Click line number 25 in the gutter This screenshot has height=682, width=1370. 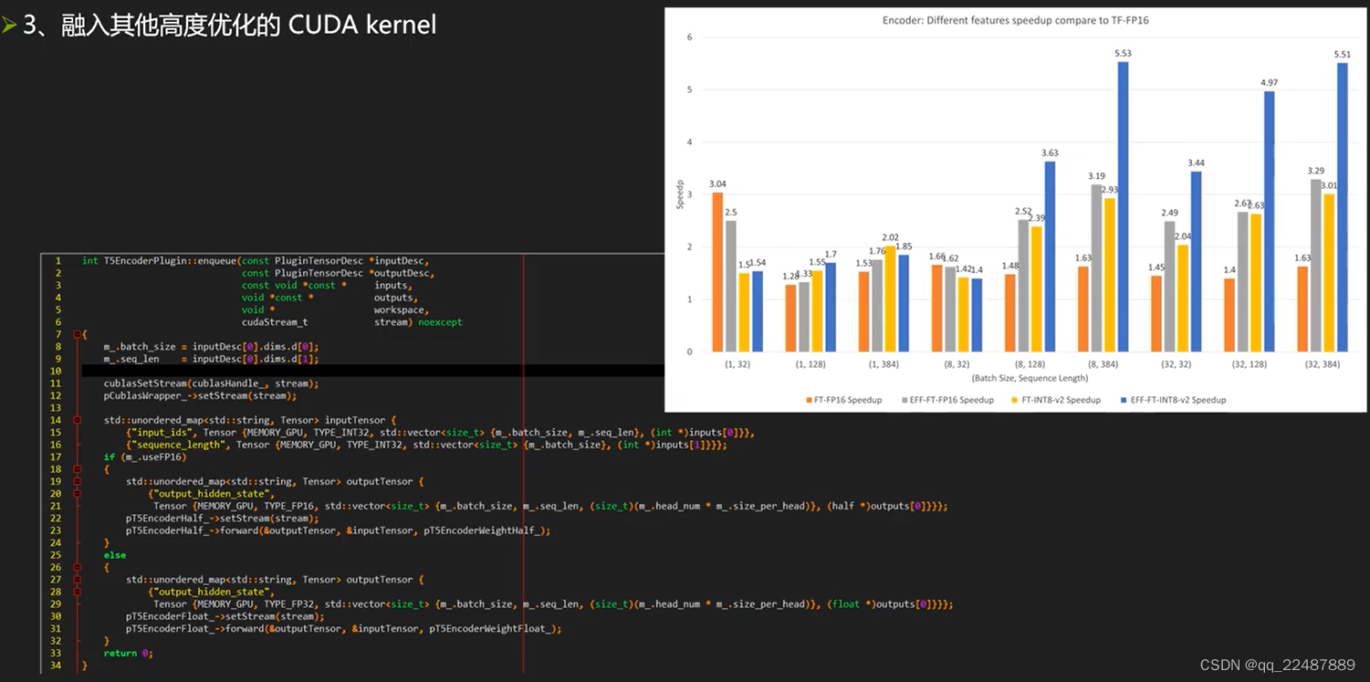pyautogui.click(x=56, y=555)
